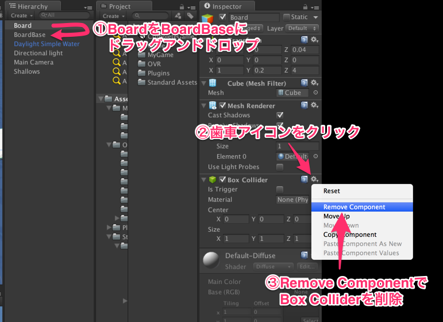The height and width of the screenshot is (322, 443).
Task: Select Board in Hierarchy
Action: (22, 25)
